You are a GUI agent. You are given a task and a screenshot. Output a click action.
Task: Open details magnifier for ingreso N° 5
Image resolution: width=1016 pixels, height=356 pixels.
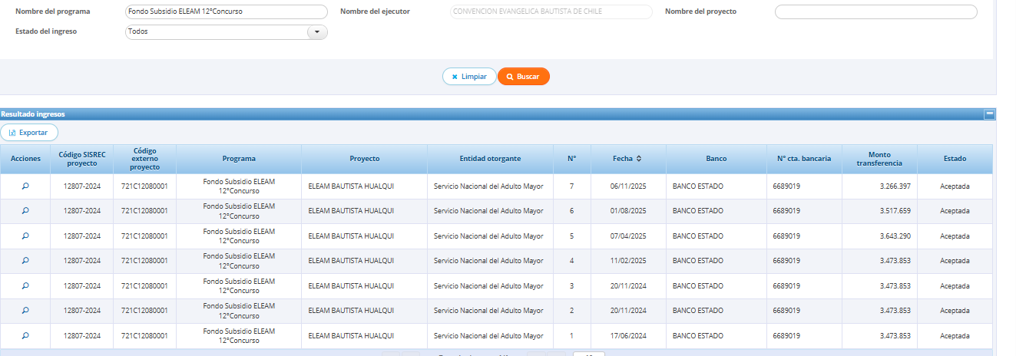(x=25, y=236)
